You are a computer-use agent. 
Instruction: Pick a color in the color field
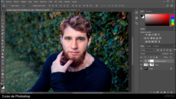pyautogui.click(x=157, y=20)
